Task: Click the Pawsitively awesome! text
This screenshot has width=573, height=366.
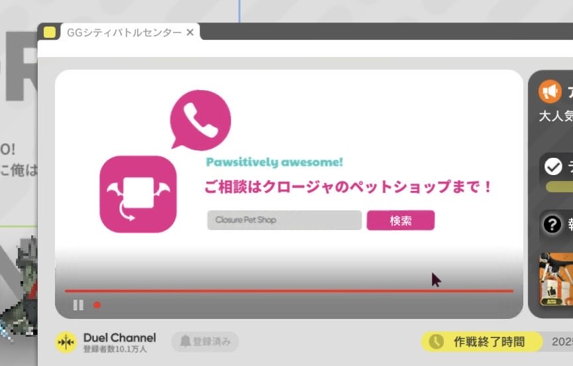Action: pos(274,162)
